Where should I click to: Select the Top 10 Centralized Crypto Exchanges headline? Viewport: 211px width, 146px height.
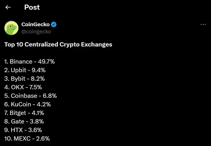58,44
